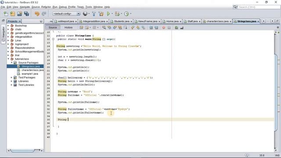281x158 pixels.
Task: Click the Save All icon
Action: coord(26,14)
